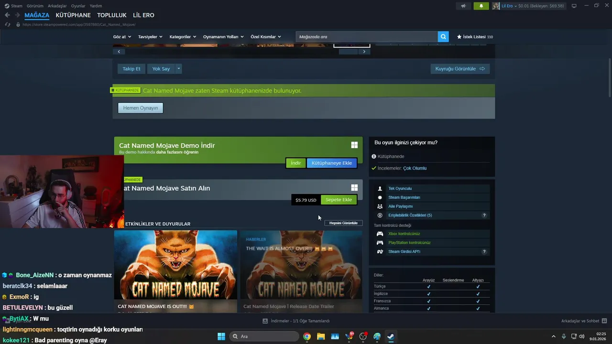The width and height of the screenshot is (612, 344).
Task: Click the Lil Ero profile avatar
Action: tap(496, 6)
